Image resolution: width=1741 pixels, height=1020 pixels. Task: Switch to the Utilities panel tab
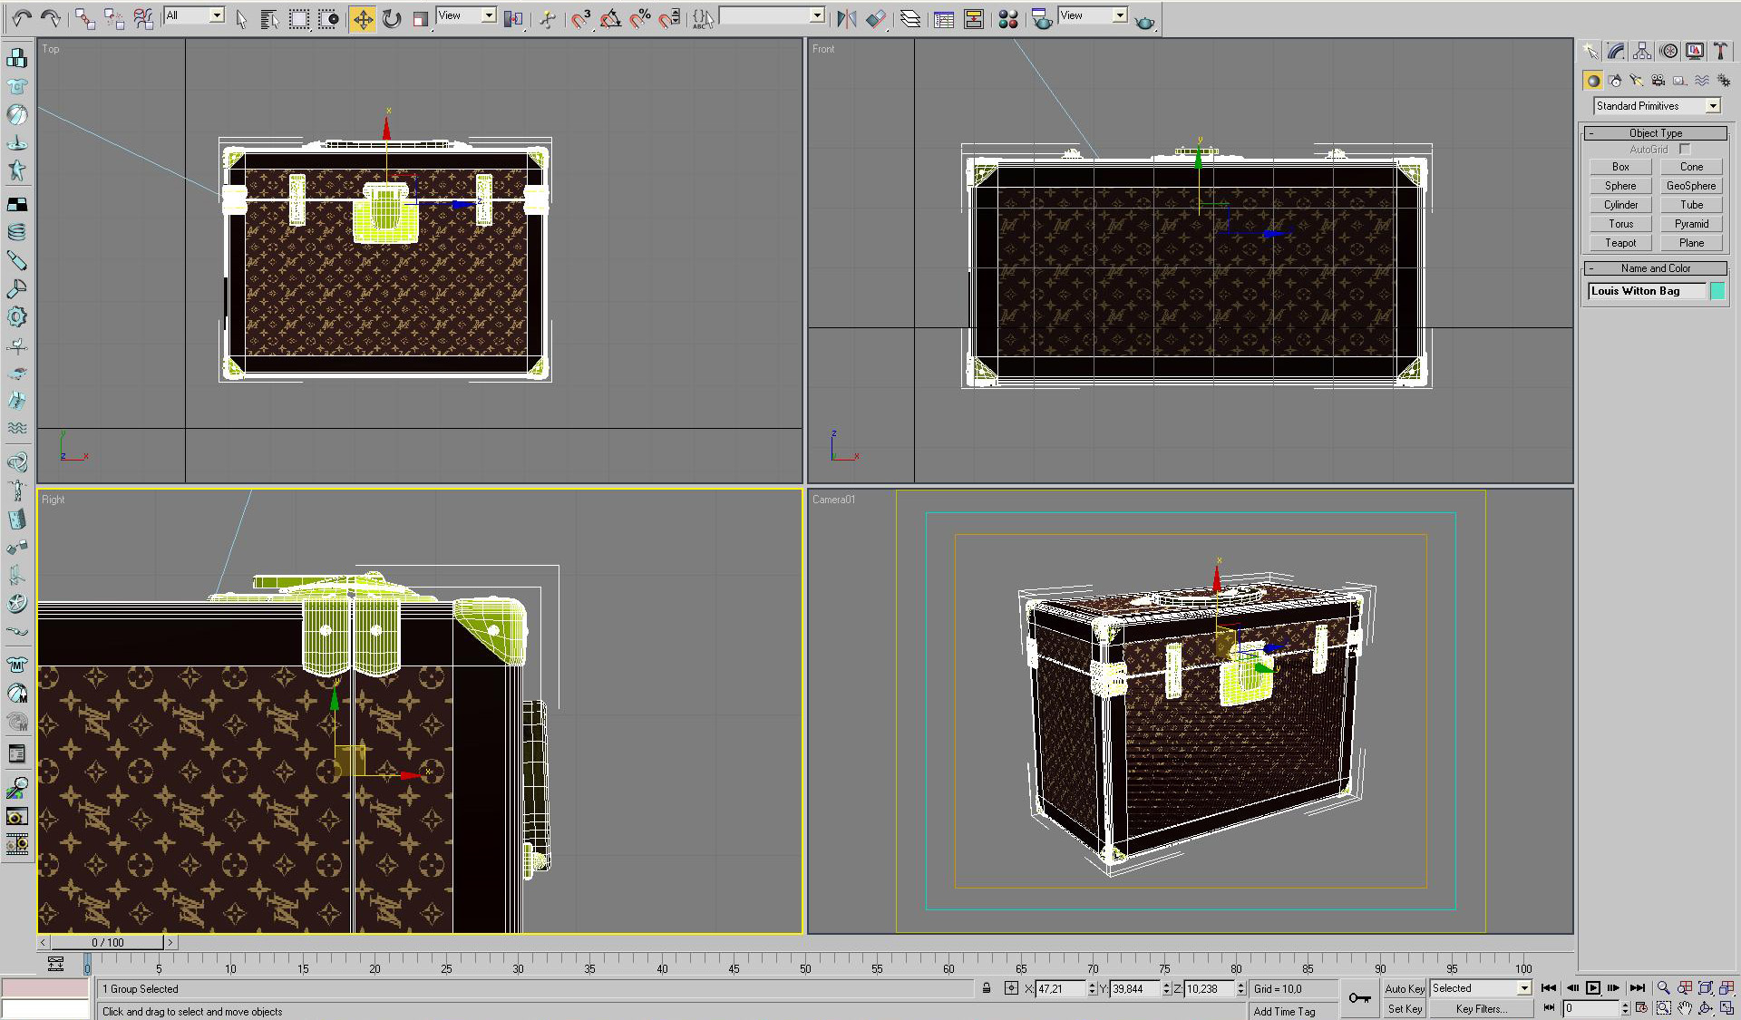[x=1720, y=52]
